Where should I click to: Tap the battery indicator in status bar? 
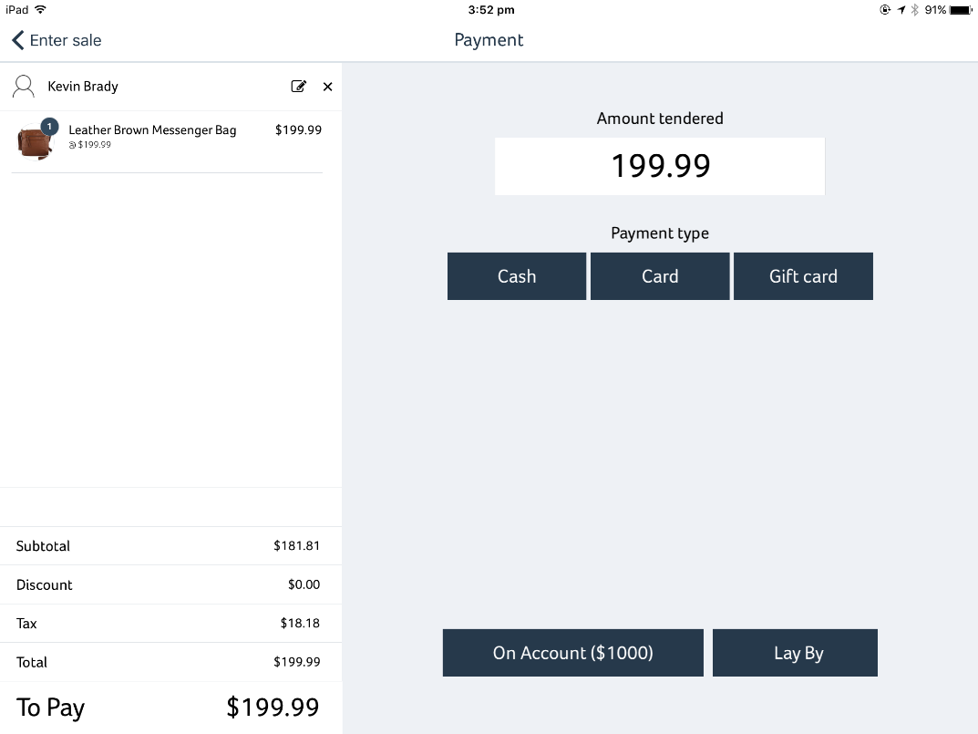pyautogui.click(x=961, y=9)
